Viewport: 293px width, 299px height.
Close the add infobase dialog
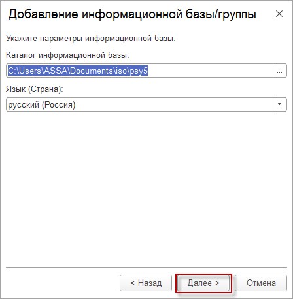279,14
